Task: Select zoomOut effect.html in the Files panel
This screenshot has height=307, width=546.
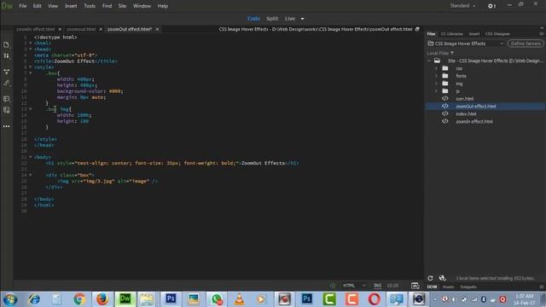Action: coord(476,106)
